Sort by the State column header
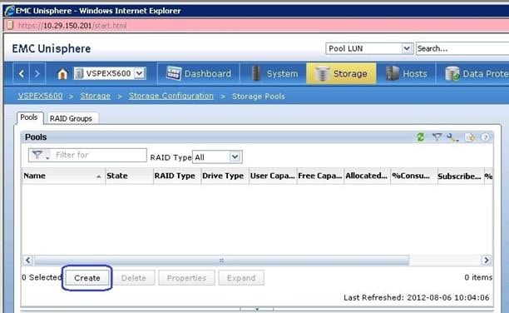The image size is (509, 313). coord(129,176)
